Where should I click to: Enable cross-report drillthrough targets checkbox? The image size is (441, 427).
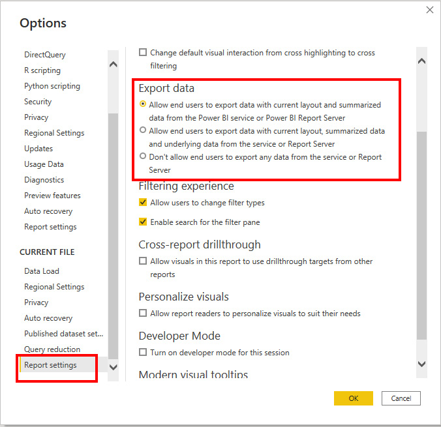[143, 261]
